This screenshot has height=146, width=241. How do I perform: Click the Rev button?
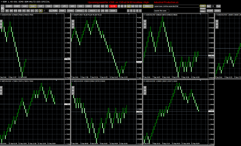pos(209,6)
